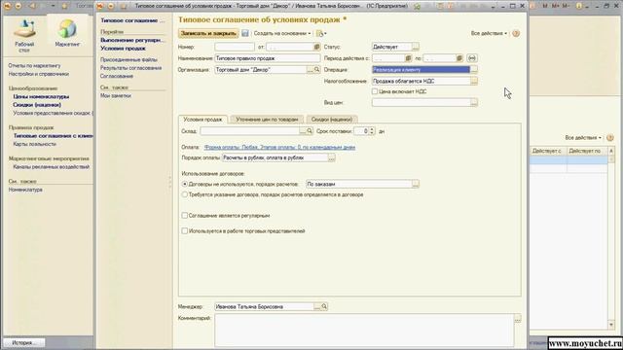
Task: Click 'Действует с' column header in background list
Action: coord(548,151)
